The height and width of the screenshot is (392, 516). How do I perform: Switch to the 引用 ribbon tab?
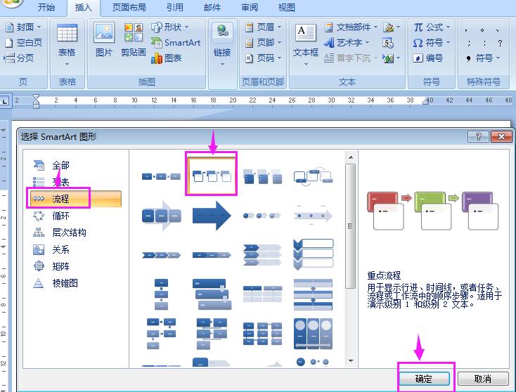[175, 7]
